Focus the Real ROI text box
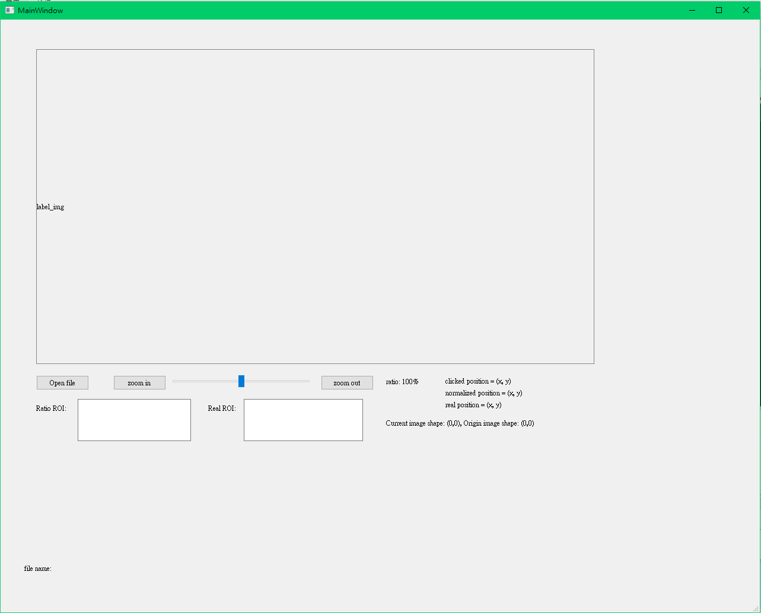Viewport: 761px width, 613px height. click(303, 420)
